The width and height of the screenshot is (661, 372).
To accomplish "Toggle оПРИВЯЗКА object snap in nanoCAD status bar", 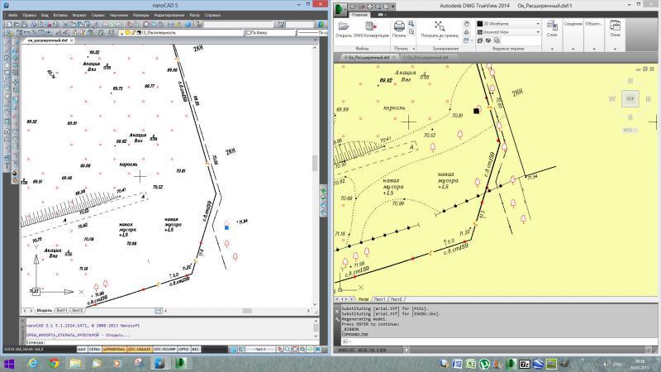I will pyautogui.click(x=114, y=349).
